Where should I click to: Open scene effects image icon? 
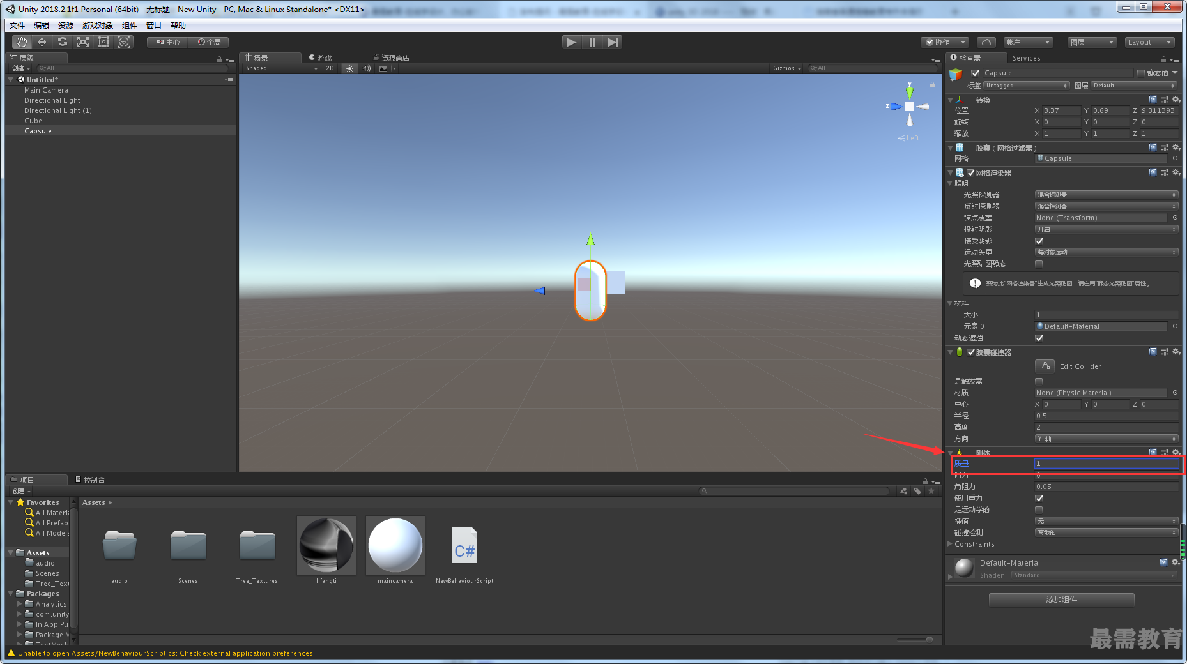pos(383,68)
